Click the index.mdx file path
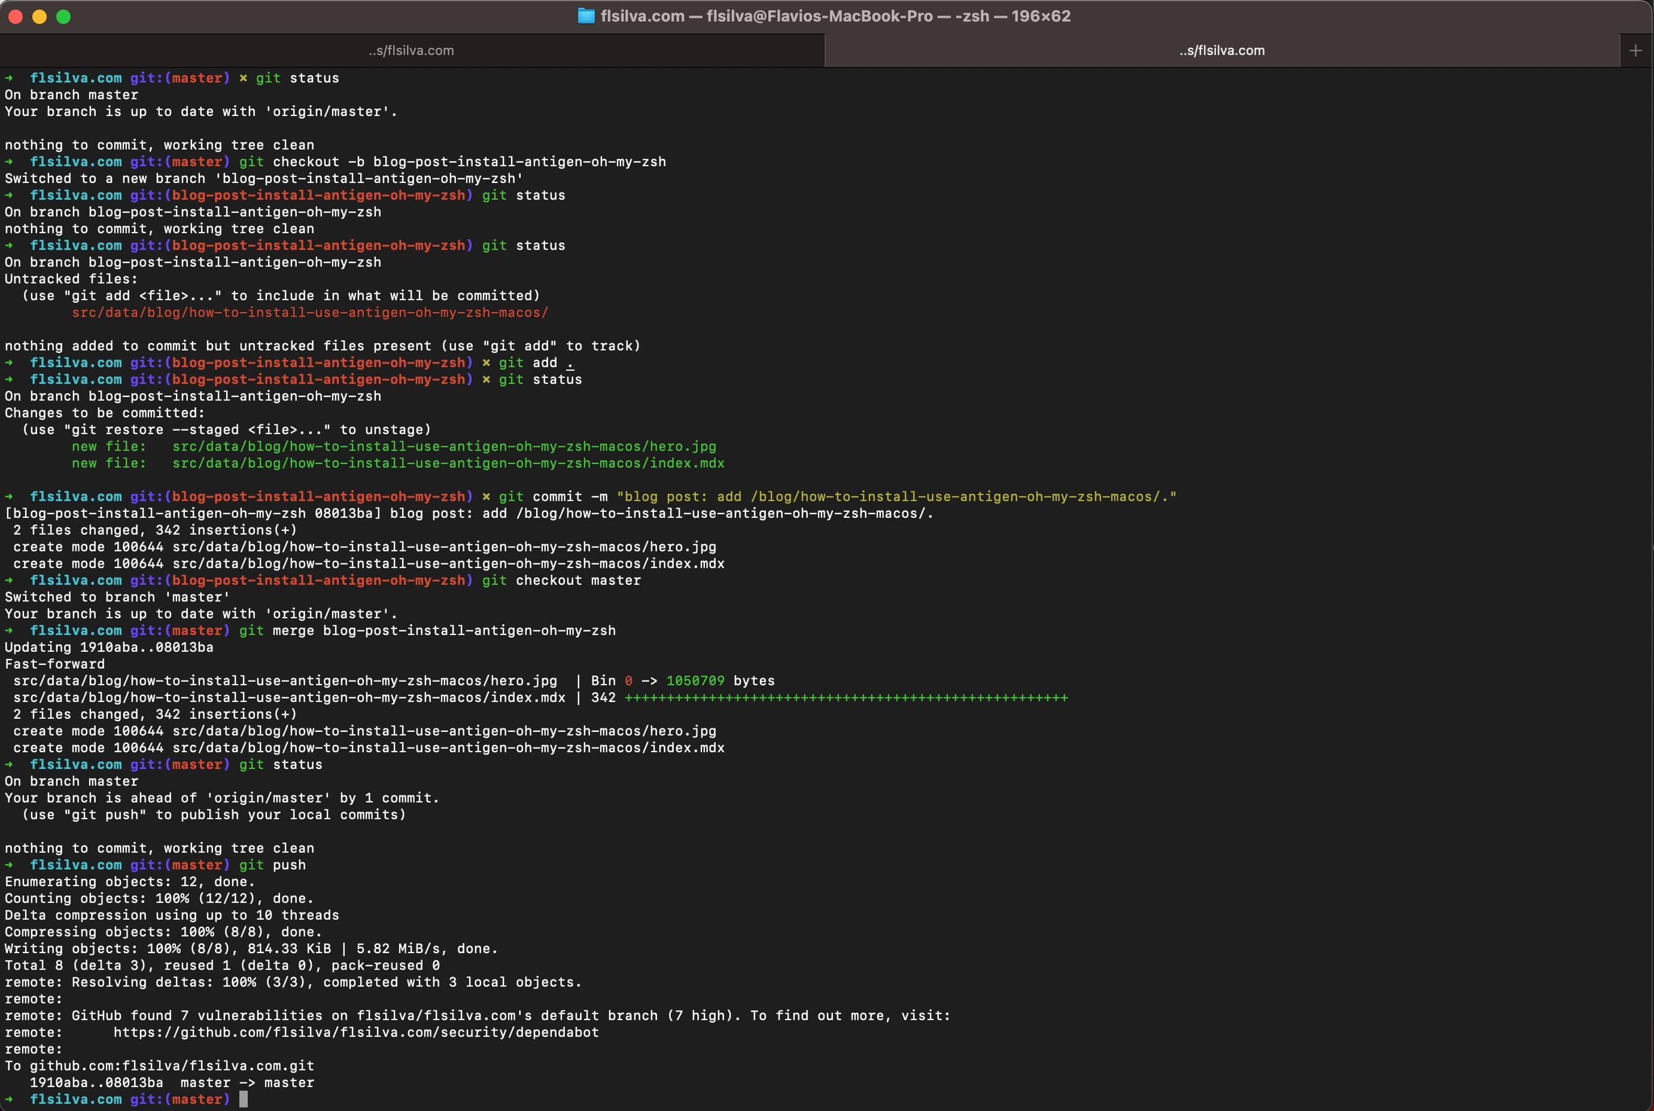1654x1111 pixels. 448,463
